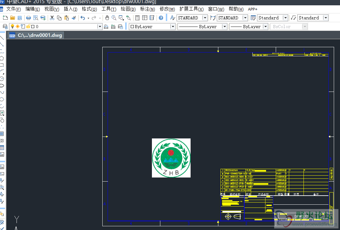This screenshot has height=230, width=340.
Task: Open the 标注(N) menu
Action: (x=148, y=9)
